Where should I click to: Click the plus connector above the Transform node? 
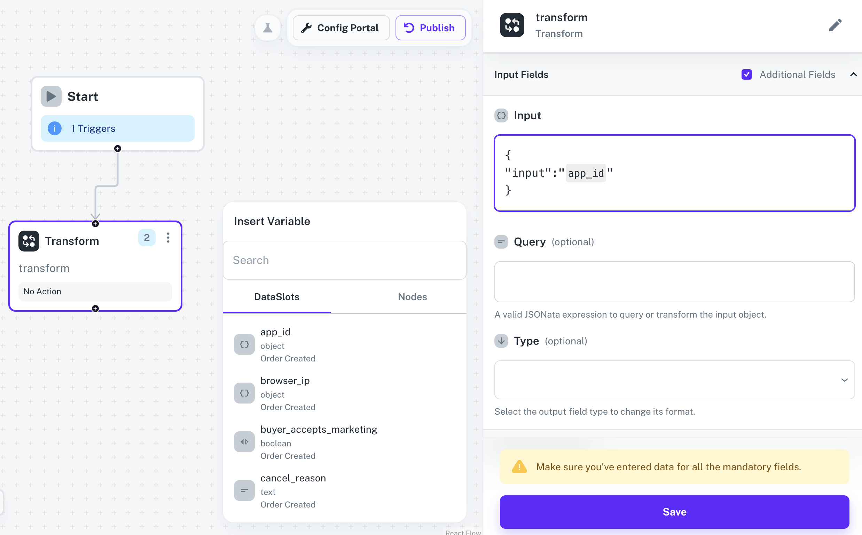click(95, 223)
